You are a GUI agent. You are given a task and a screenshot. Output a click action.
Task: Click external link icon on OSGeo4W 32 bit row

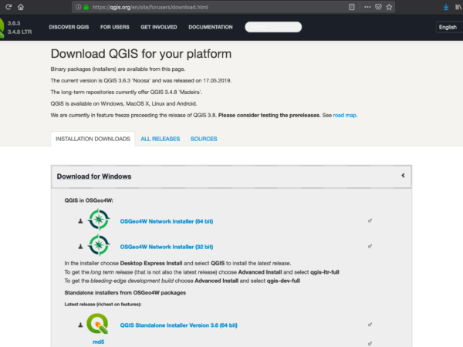[x=370, y=246]
